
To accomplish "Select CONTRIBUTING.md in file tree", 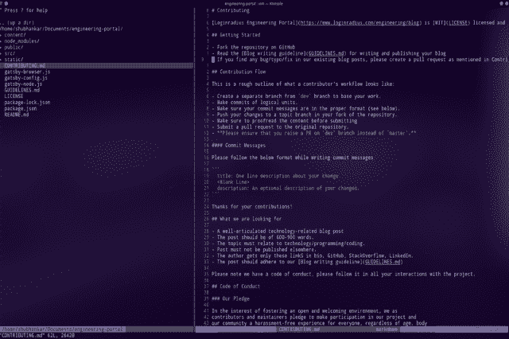I will pyautogui.click(x=97, y=65).
